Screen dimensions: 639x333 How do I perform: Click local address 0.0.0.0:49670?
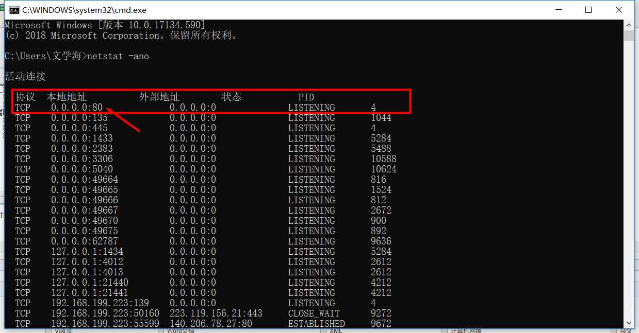pyautogui.click(x=85, y=221)
